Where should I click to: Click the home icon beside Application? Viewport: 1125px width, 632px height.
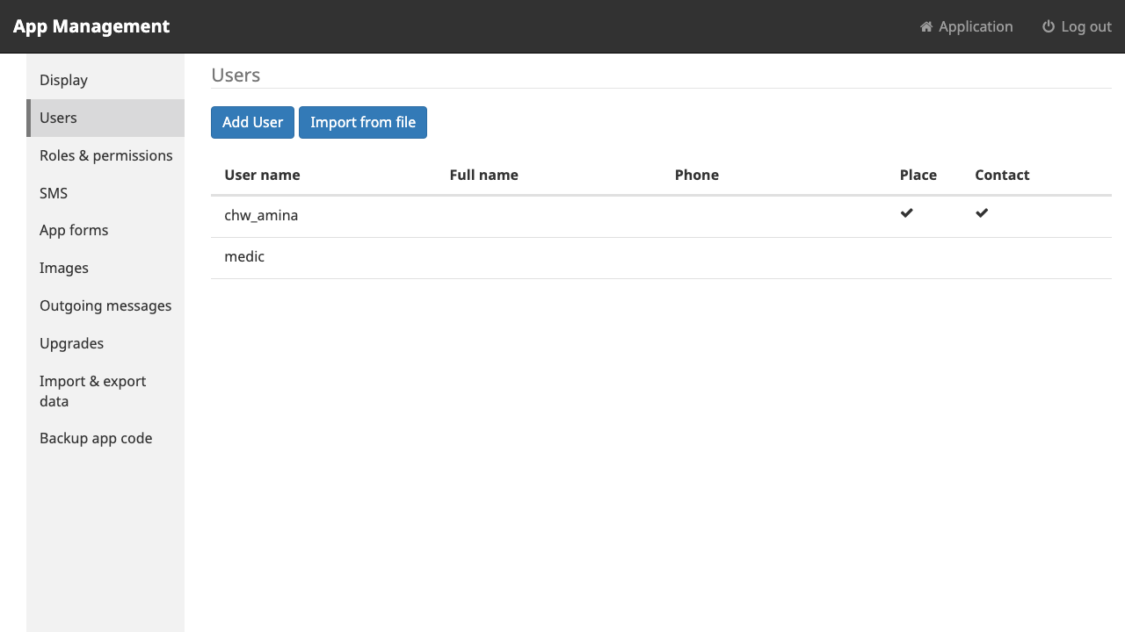tap(926, 27)
